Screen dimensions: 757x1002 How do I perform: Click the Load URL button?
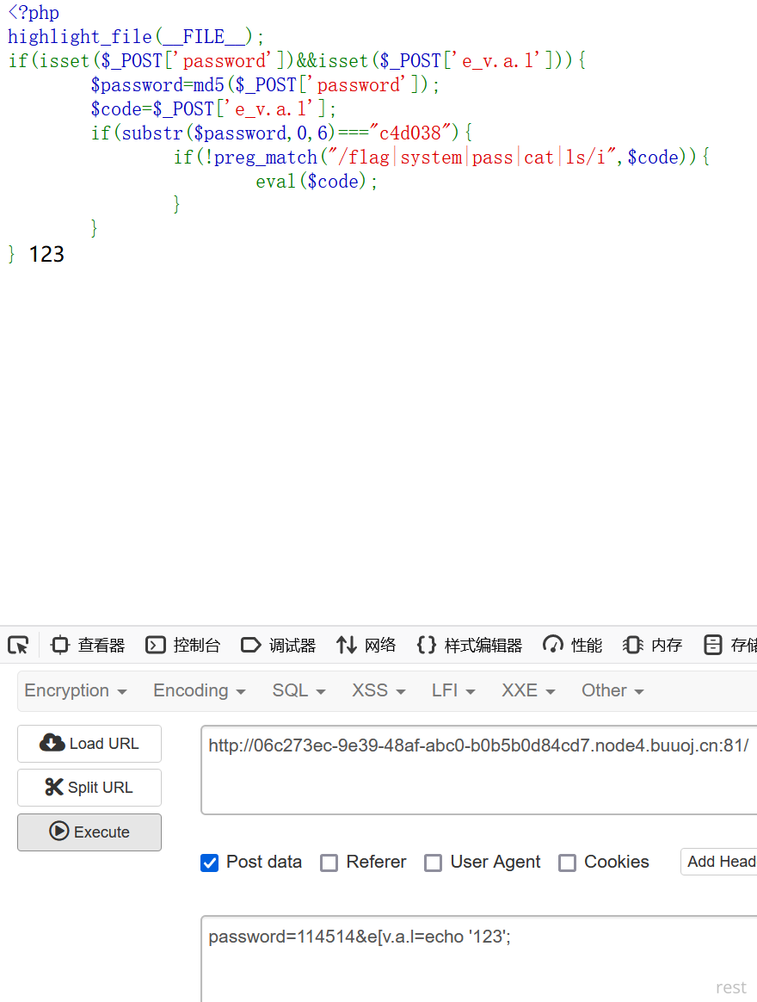tap(89, 744)
